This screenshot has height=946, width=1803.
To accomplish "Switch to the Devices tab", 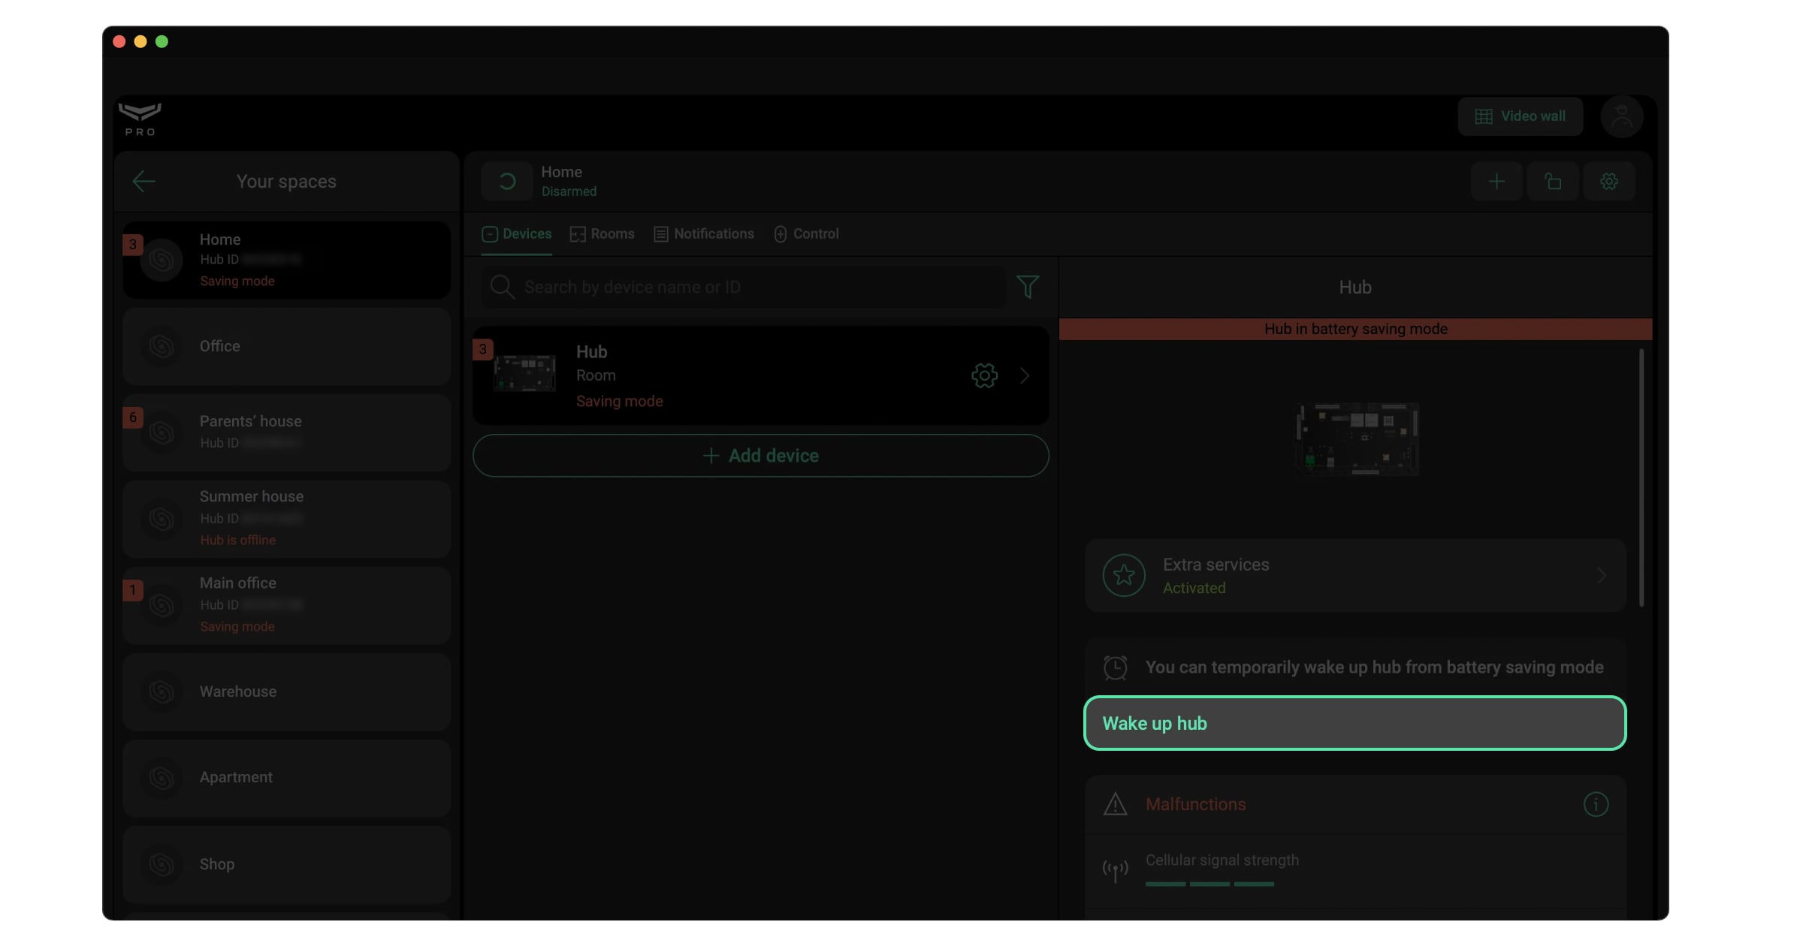I will pyautogui.click(x=517, y=234).
